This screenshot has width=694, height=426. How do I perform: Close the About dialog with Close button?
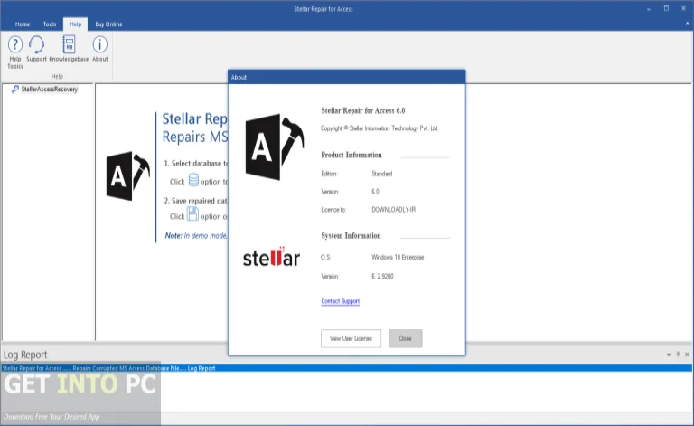pyautogui.click(x=406, y=338)
